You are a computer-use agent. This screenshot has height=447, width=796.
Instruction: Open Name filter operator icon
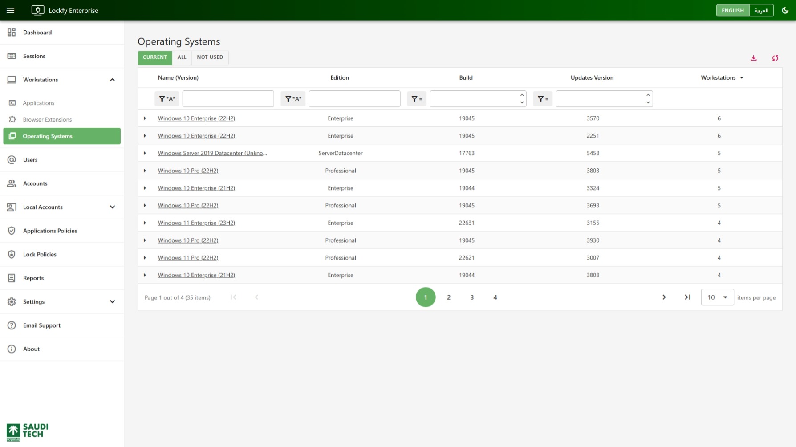[167, 99]
